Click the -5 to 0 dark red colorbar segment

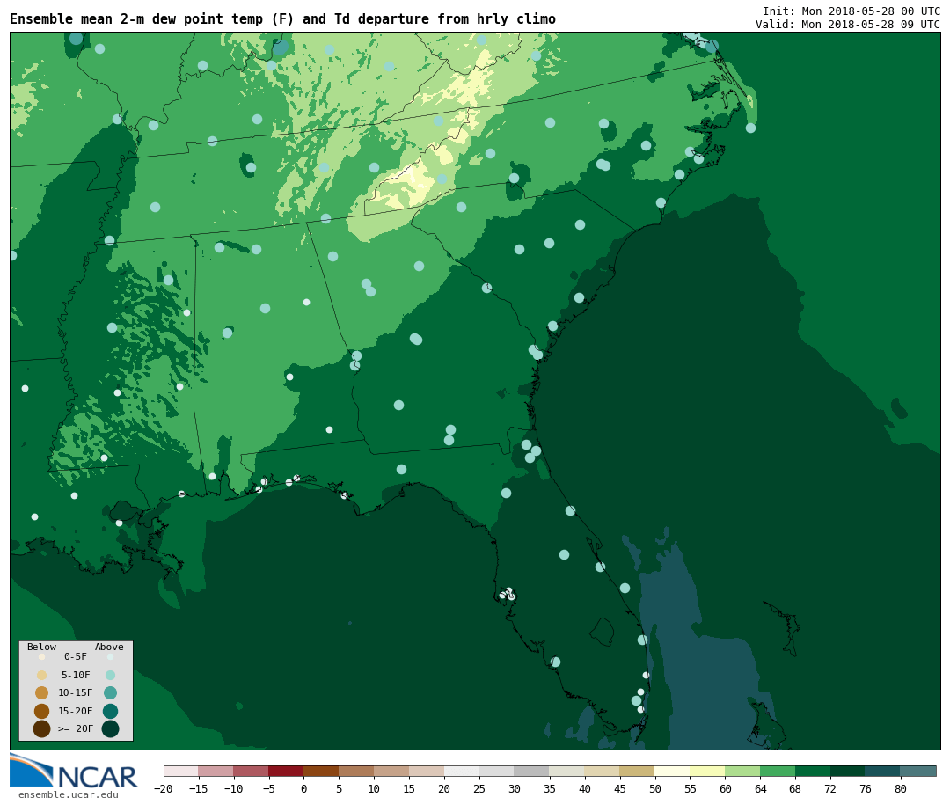(x=286, y=771)
